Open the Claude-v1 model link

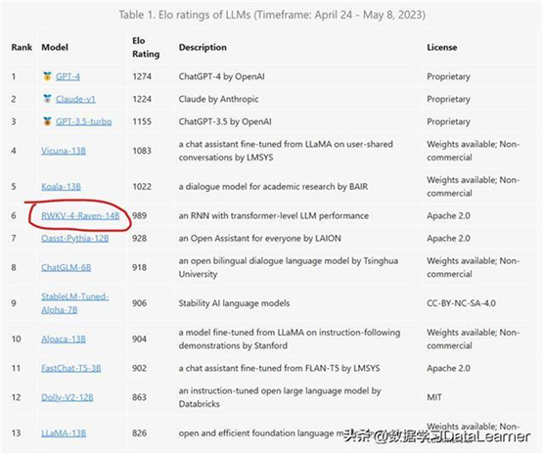coord(75,99)
